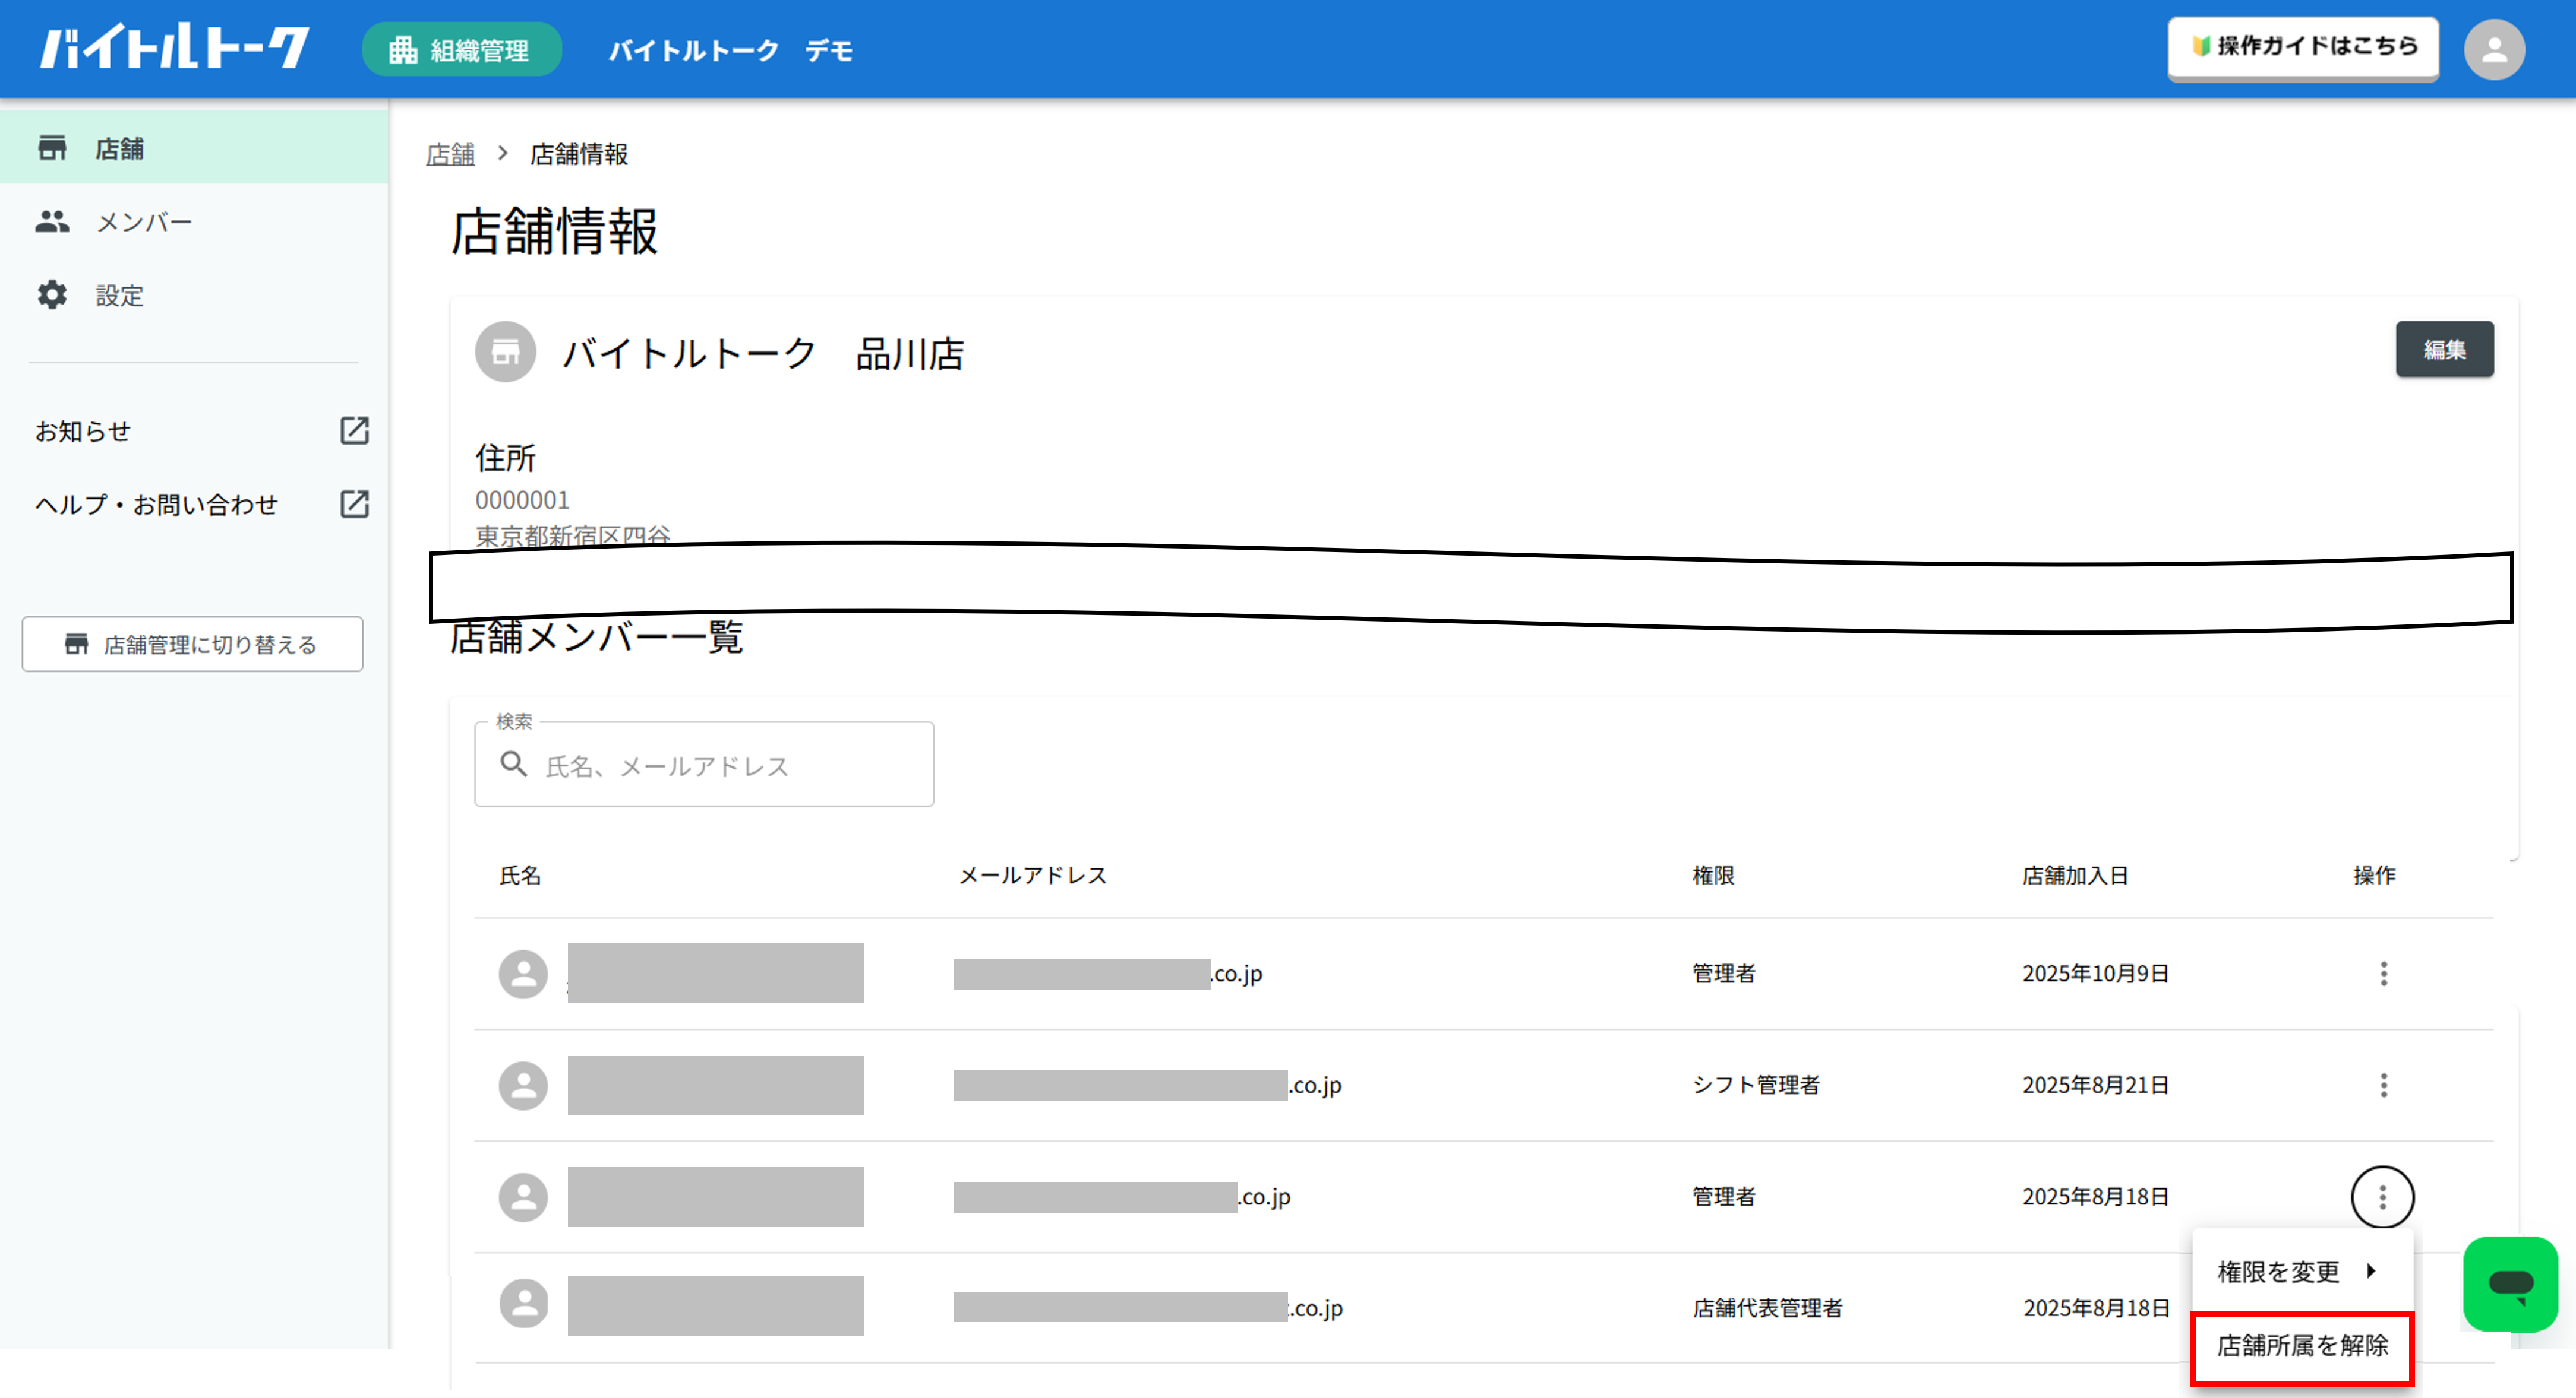Image resolution: width=2576 pixels, height=1398 pixels.
Task: Open actions menu for シフト管理者 row
Action: (2384, 1085)
